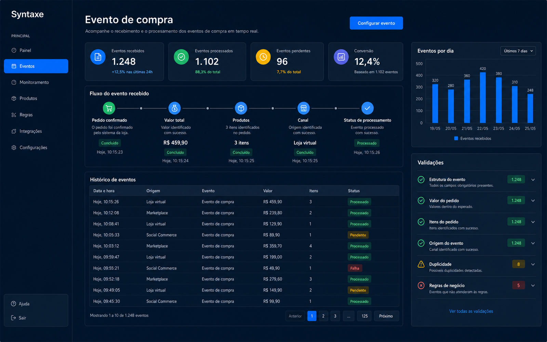The height and width of the screenshot is (342, 547).
Task: Click the Processado badge under Status de processamento
Action: click(x=367, y=143)
